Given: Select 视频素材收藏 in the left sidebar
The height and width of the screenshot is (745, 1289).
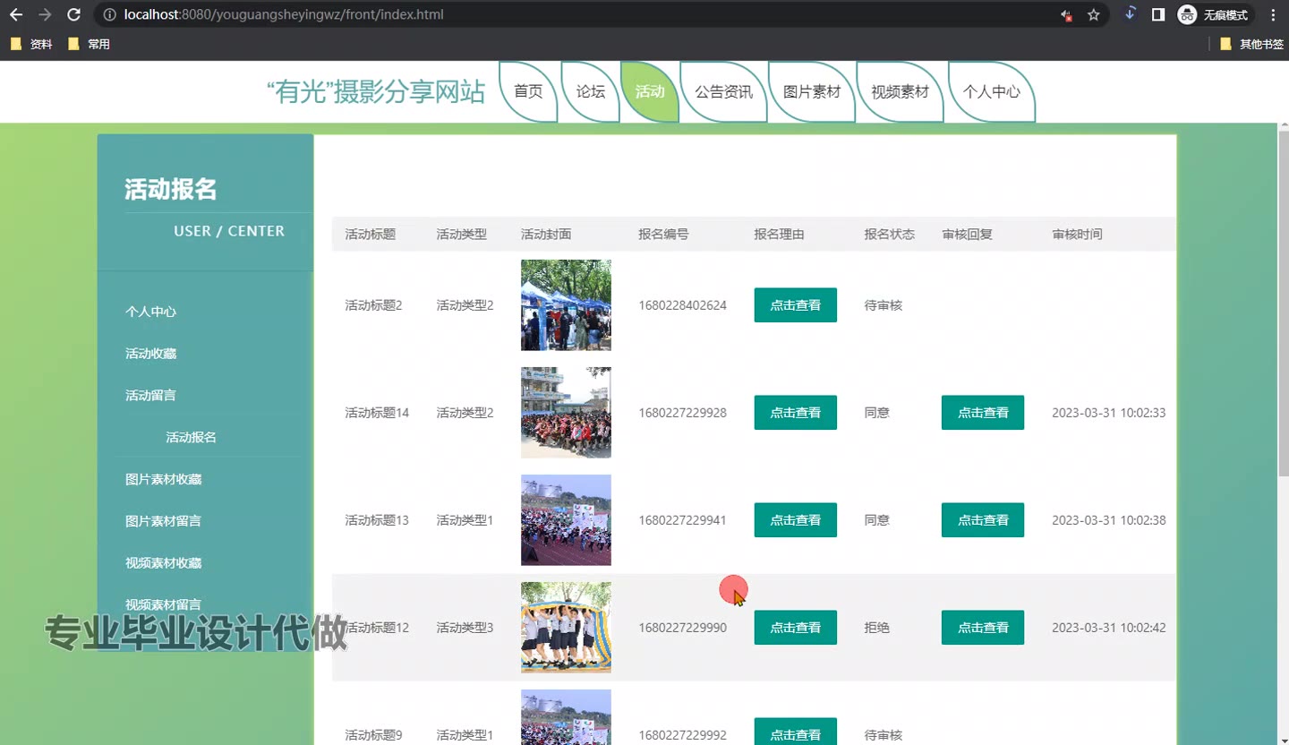Looking at the screenshot, I should pos(163,562).
